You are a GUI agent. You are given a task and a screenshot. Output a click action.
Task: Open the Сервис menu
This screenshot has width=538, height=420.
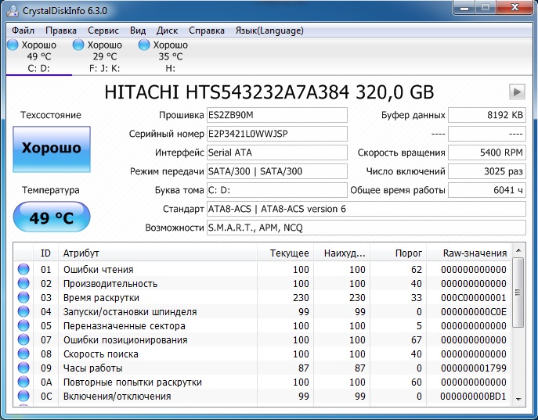coord(103,31)
